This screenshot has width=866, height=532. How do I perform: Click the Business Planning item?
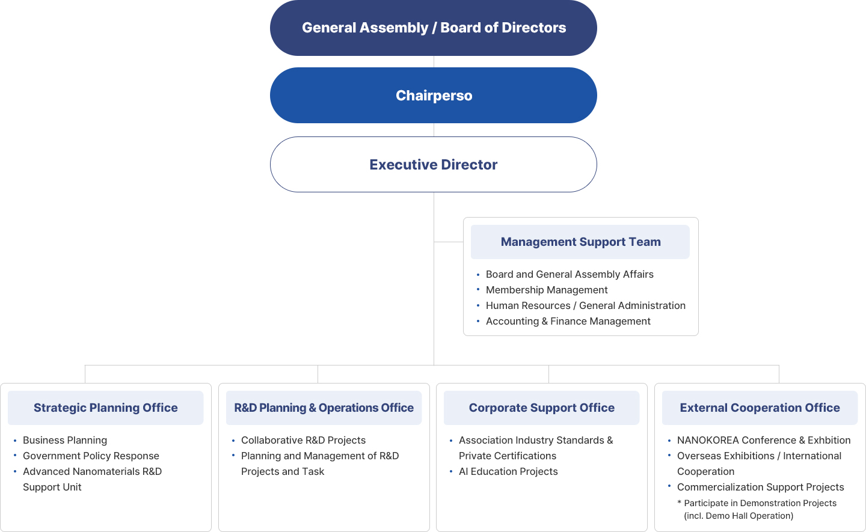(x=65, y=441)
